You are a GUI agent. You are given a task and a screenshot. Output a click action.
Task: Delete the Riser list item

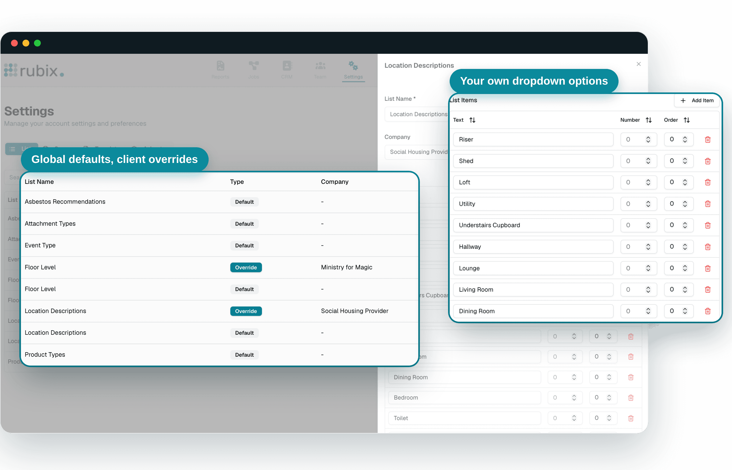(708, 139)
